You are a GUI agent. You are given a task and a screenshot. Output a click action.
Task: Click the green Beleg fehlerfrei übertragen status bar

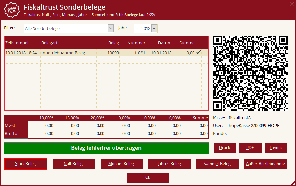(106, 148)
